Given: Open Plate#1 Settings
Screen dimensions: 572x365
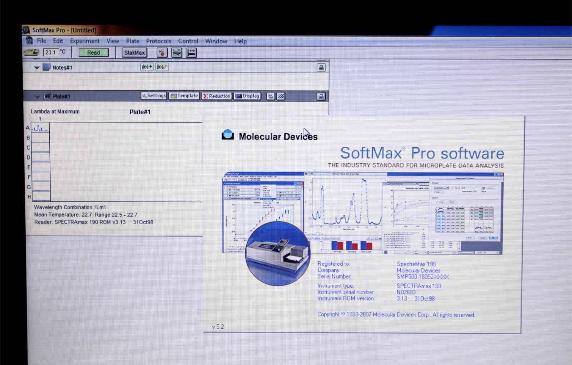Looking at the screenshot, I should (154, 96).
